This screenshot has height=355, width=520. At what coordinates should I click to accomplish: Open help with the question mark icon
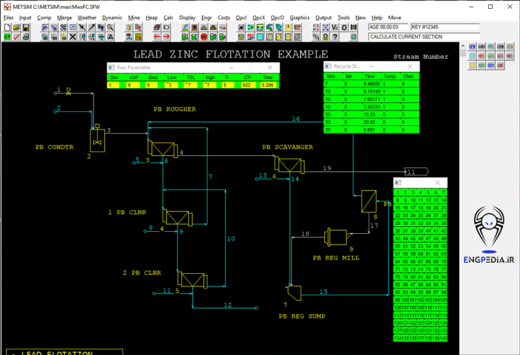click(335, 37)
